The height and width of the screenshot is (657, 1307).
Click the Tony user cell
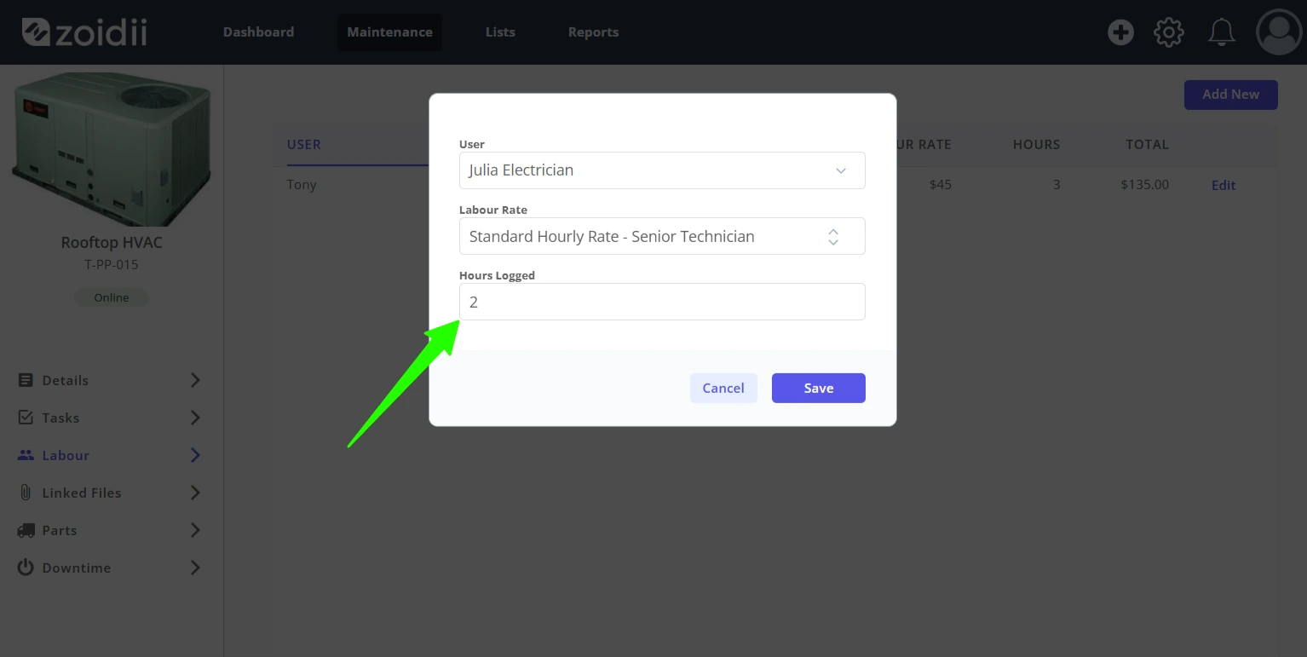pos(302,185)
